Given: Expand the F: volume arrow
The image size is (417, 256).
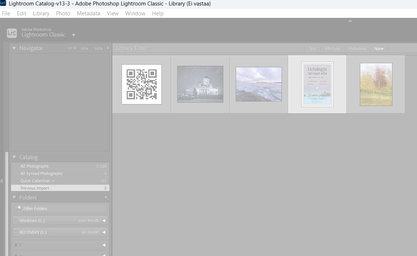Looking at the screenshot, I should 104,245.
